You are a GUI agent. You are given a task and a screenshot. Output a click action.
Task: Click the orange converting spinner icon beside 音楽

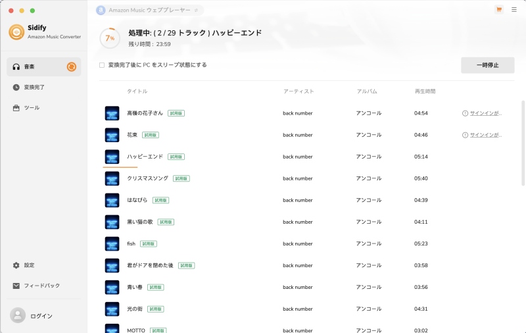[x=72, y=67]
